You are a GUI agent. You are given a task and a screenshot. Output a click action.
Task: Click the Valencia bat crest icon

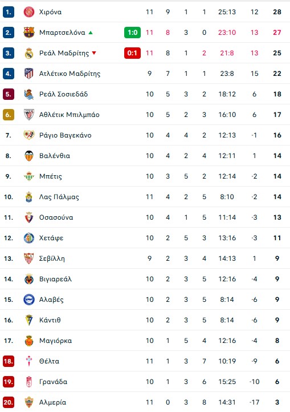[x=29, y=156]
